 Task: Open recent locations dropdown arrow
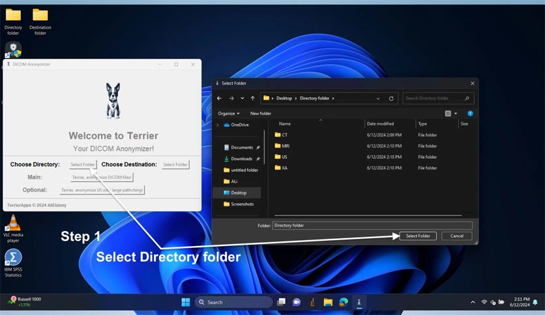(243, 98)
